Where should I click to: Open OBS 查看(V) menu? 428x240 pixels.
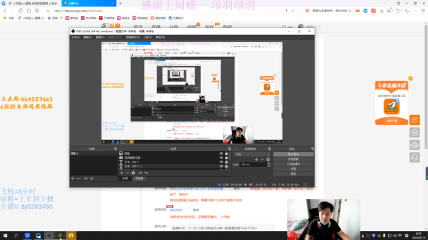pos(100,37)
